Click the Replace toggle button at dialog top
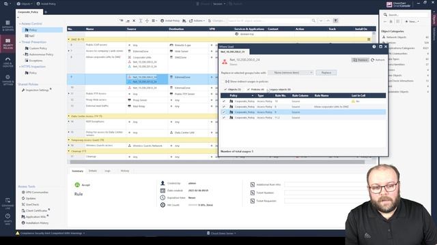The height and width of the screenshot is (245, 437). click(360, 60)
